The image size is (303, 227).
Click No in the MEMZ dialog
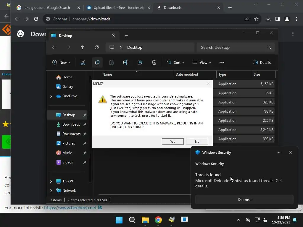tap(197, 142)
